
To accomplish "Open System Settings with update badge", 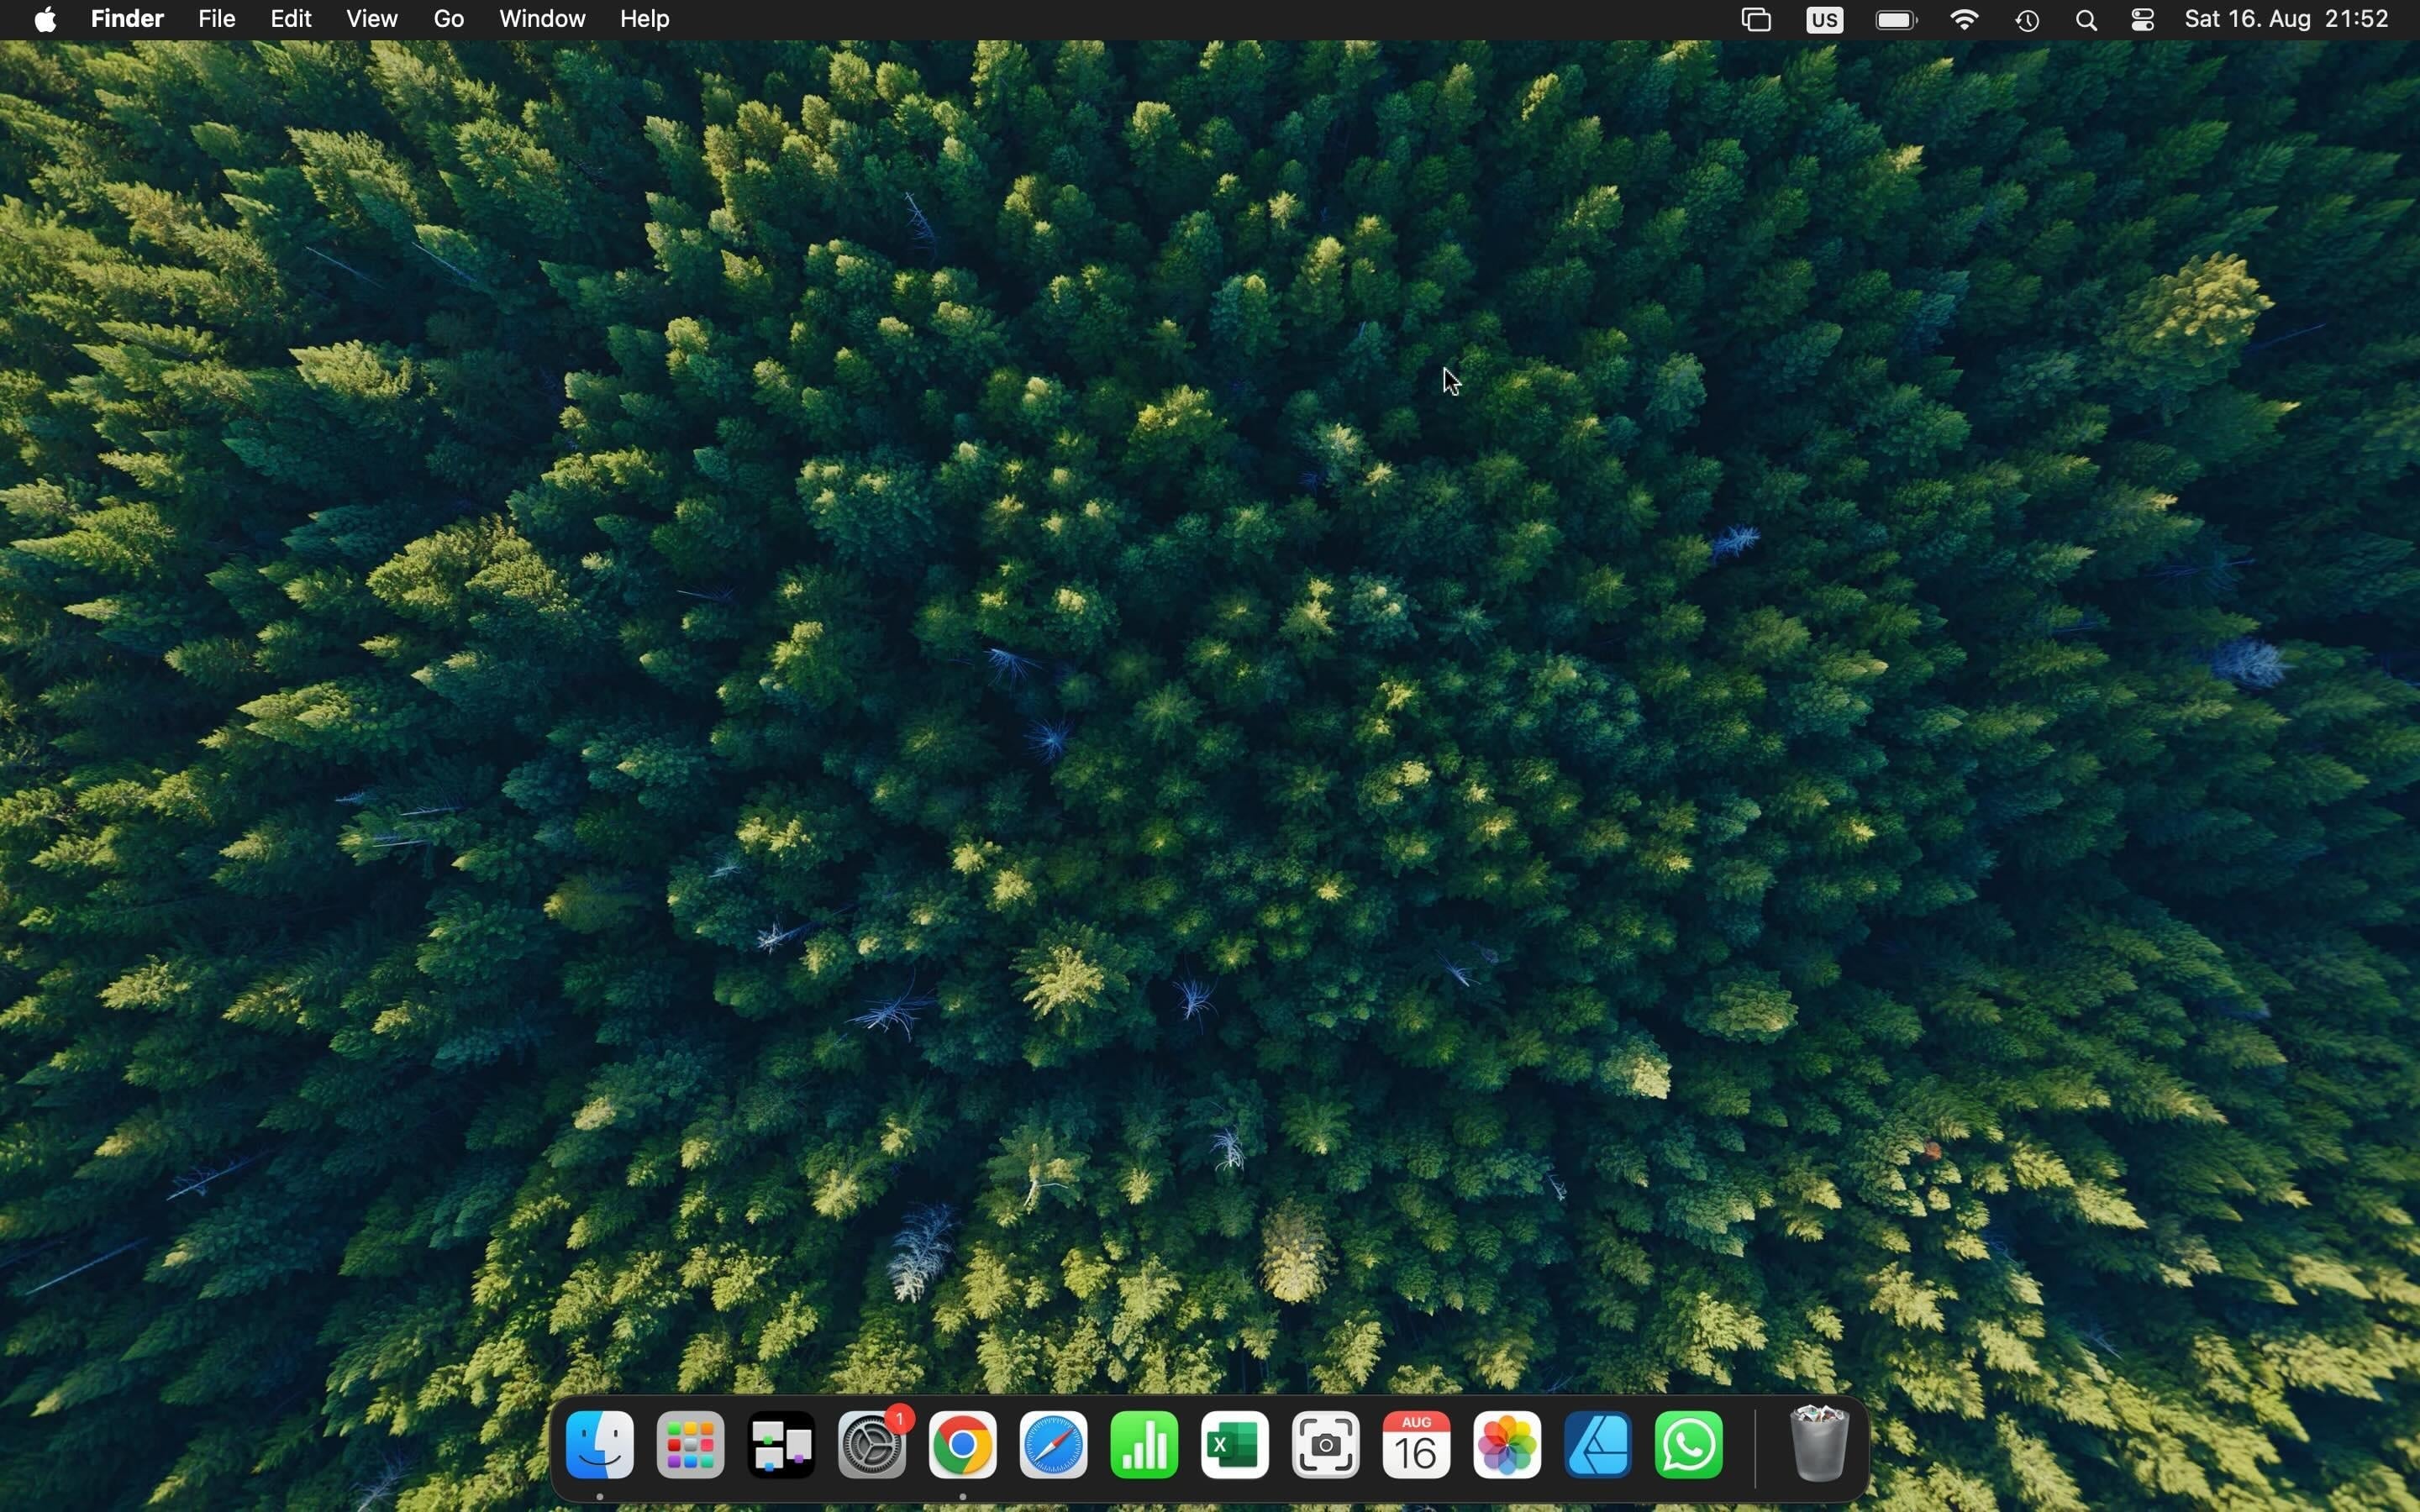I will (873, 1445).
